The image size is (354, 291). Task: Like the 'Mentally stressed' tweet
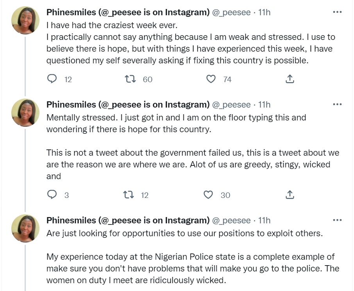tap(209, 195)
